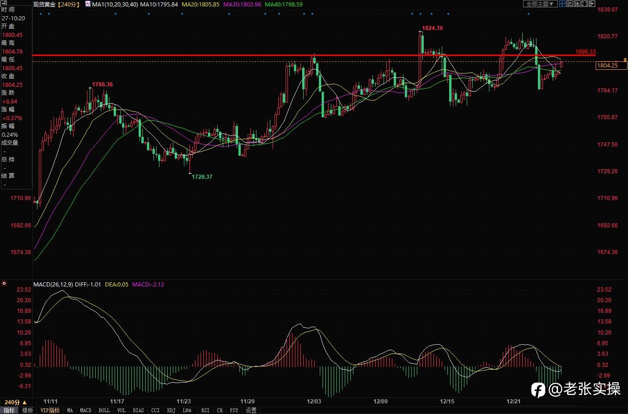Select the KDJ indicator tab
628x414 pixels.
coord(171,410)
